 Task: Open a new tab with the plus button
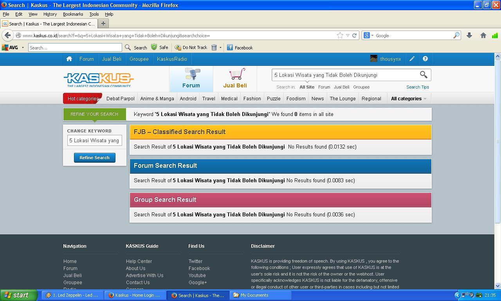103,24
